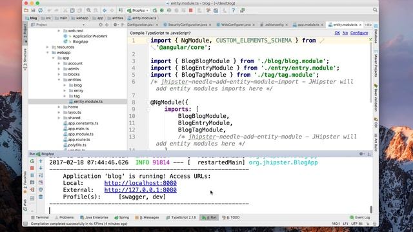Click the entities breadcrumb
Image resolution: width=413 pixels, height=232 pixels.
[x=115, y=18]
